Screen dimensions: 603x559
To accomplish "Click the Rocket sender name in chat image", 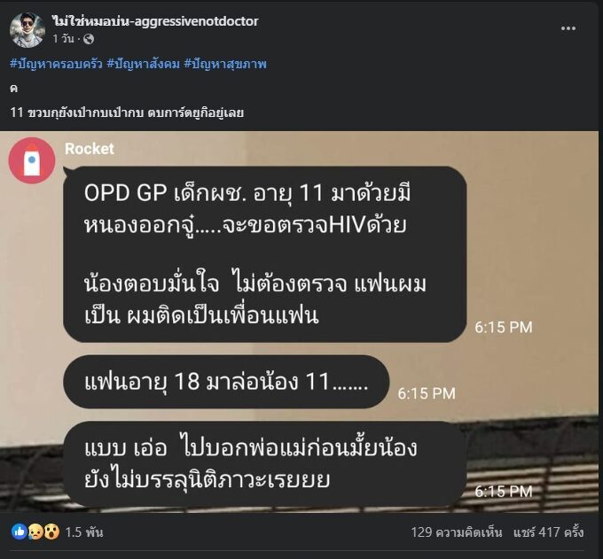I will 90,149.
